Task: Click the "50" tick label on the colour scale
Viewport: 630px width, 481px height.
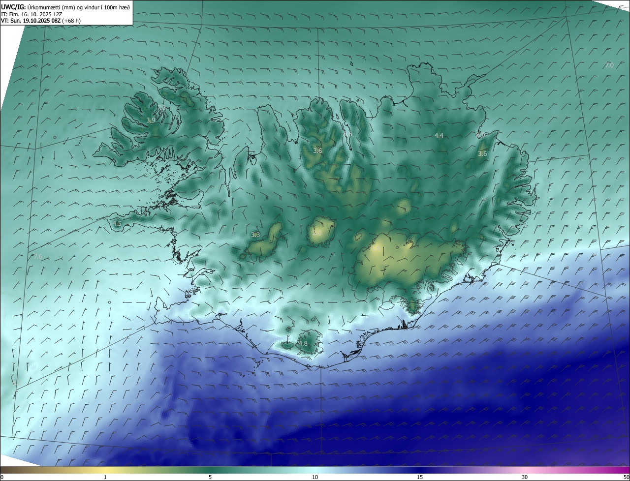Action: pos(626,477)
